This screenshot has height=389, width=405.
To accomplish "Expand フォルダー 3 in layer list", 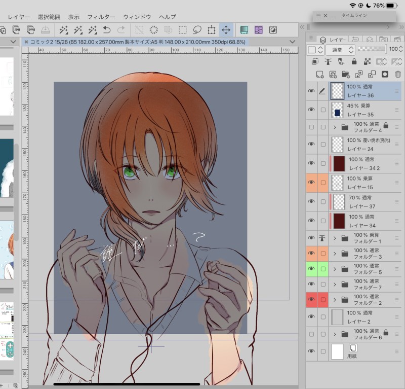I will (335, 254).
